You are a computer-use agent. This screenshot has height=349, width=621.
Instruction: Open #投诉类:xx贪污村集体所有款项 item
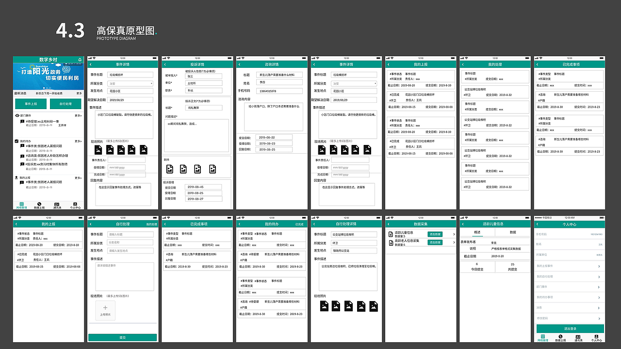pyautogui.click(x=47, y=164)
